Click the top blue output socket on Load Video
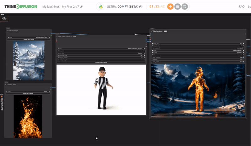 pyautogui.click(x=146, y=39)
